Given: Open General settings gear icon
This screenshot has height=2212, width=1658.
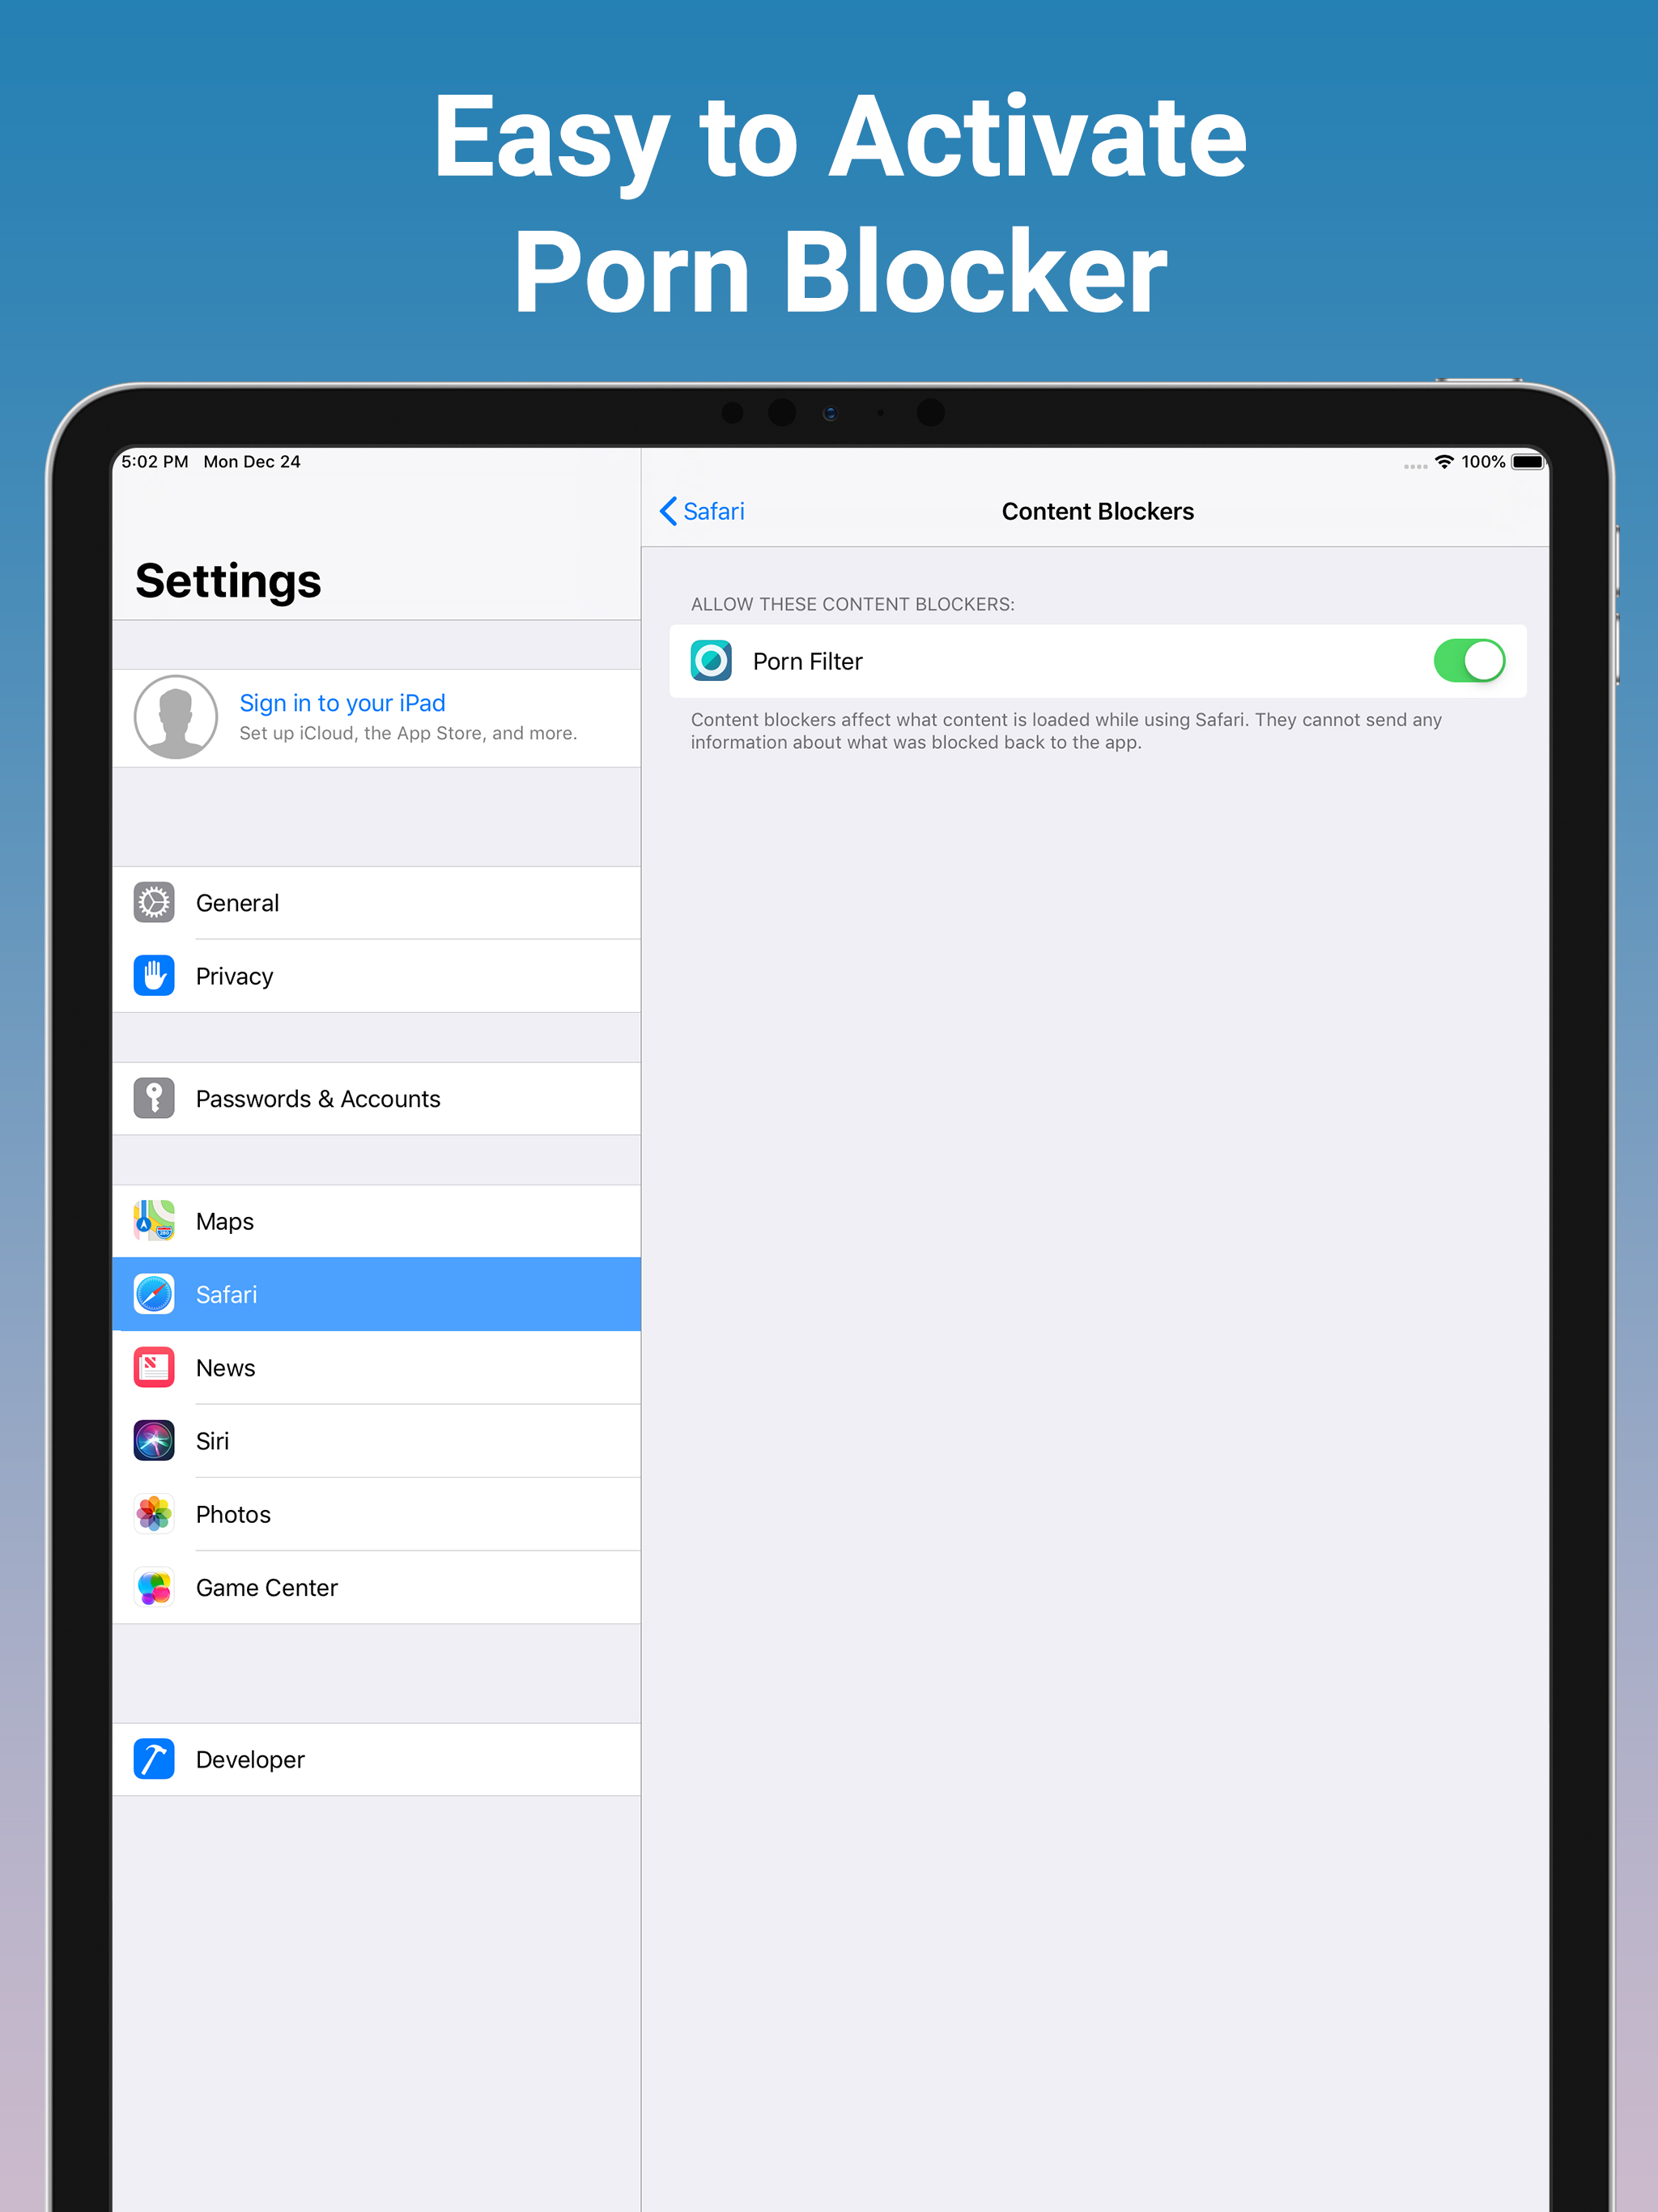Looking at the screenshot, I should point(154,902).
